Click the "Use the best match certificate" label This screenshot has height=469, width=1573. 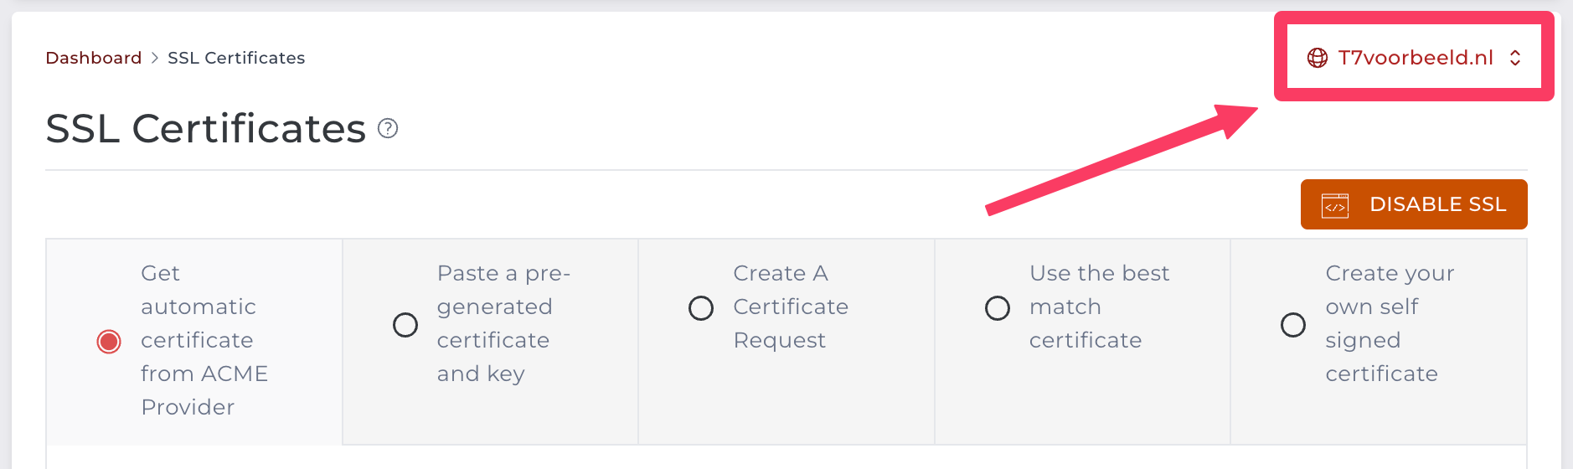click(1098, 307)
